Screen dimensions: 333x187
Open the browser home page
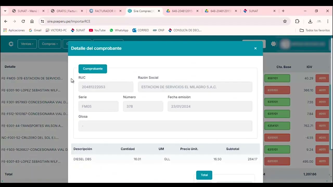32,21
